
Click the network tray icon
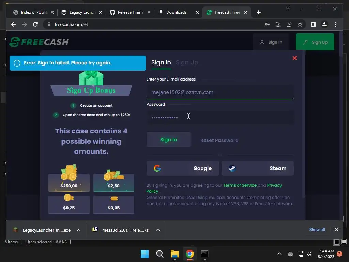301,254
